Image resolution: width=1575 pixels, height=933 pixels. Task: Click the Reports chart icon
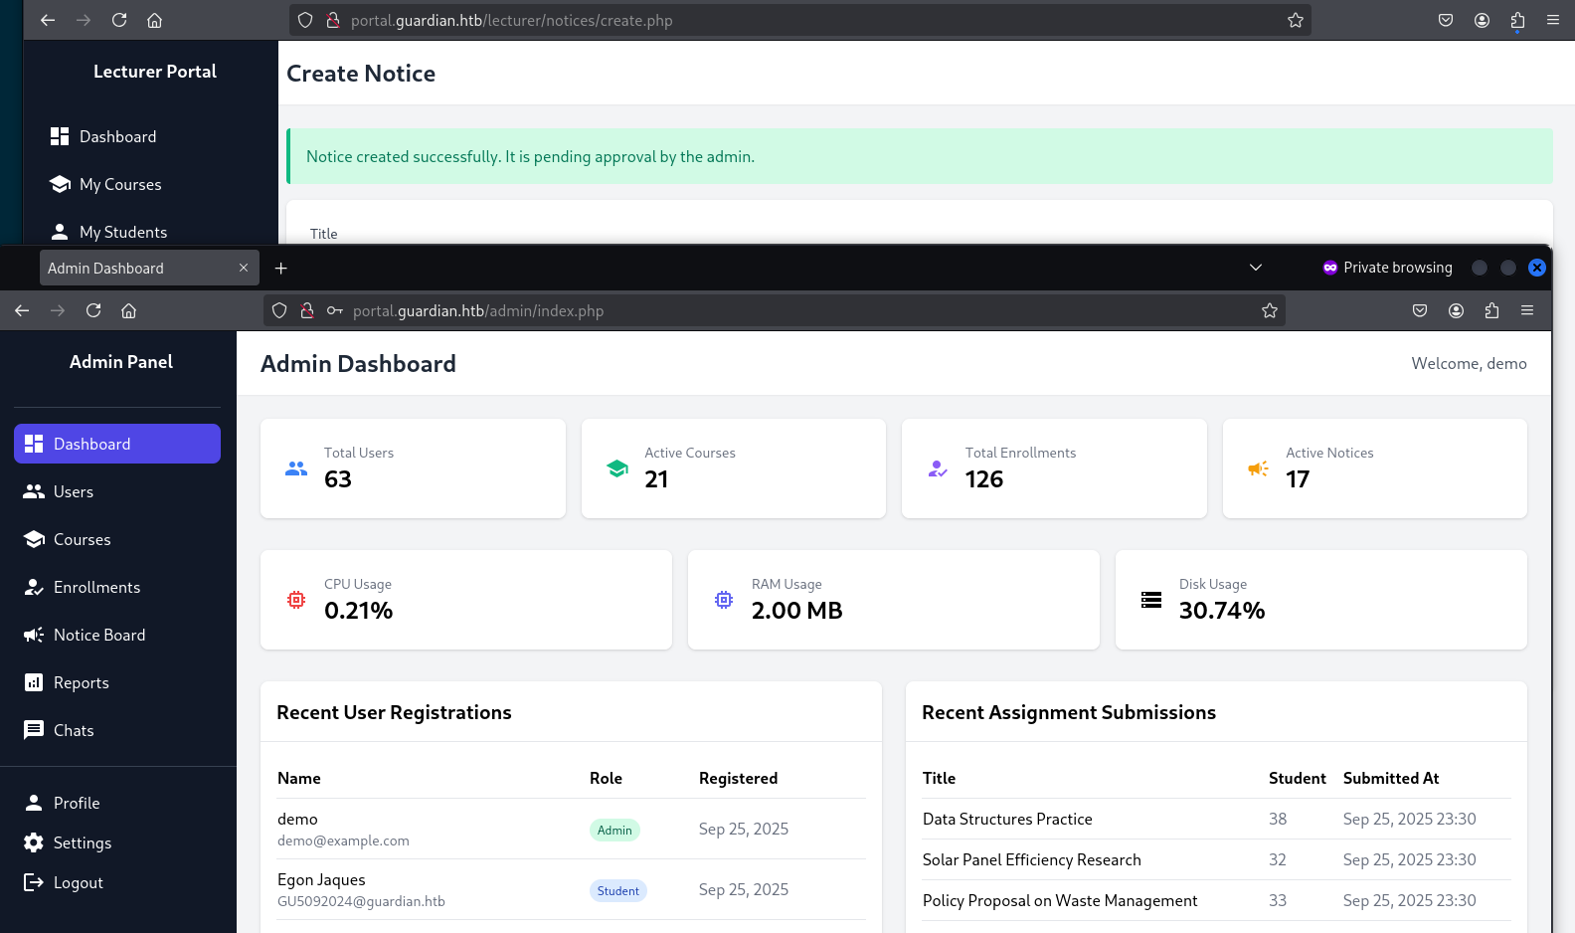coord(34,682)
